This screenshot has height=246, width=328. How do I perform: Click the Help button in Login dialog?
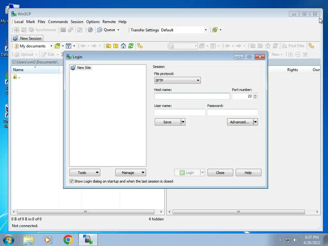tap(248, 173)
